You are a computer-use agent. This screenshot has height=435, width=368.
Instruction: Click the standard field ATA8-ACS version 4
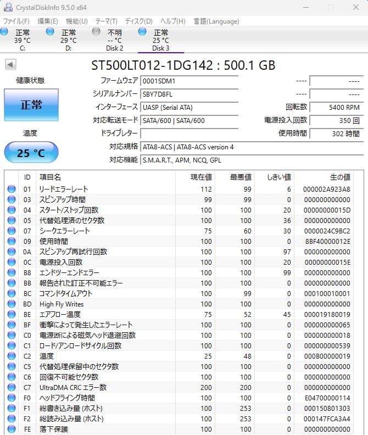pyautogui.click(x=252, y=147)
